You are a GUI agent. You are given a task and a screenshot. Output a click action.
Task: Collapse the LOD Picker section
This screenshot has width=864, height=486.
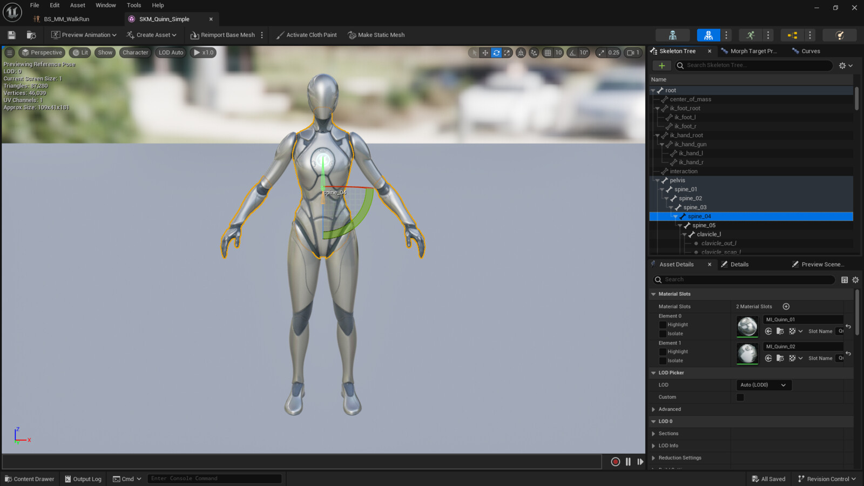[x=653, y=373]
